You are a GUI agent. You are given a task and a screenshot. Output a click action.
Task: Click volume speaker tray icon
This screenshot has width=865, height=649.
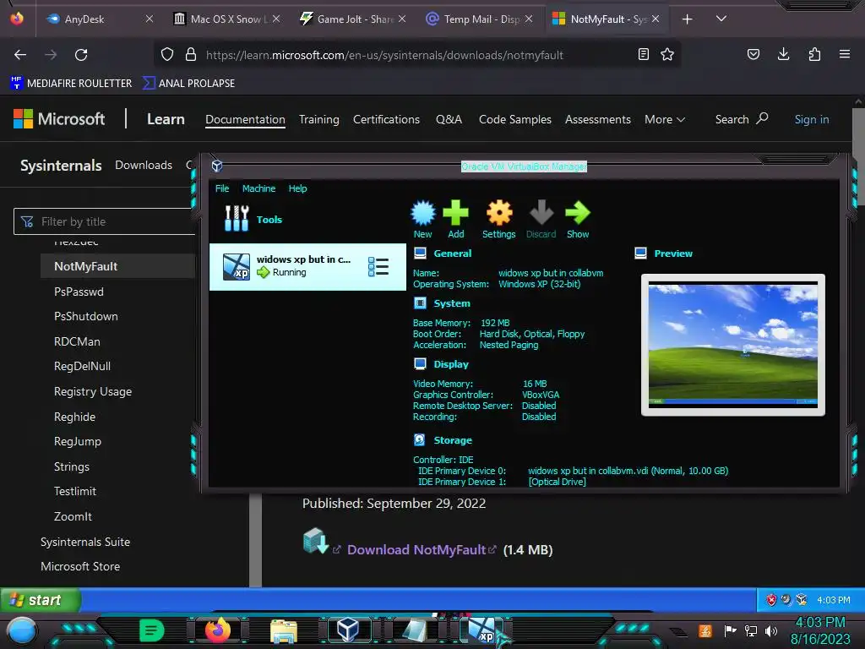pyautogui.click(x=771, y=630)
